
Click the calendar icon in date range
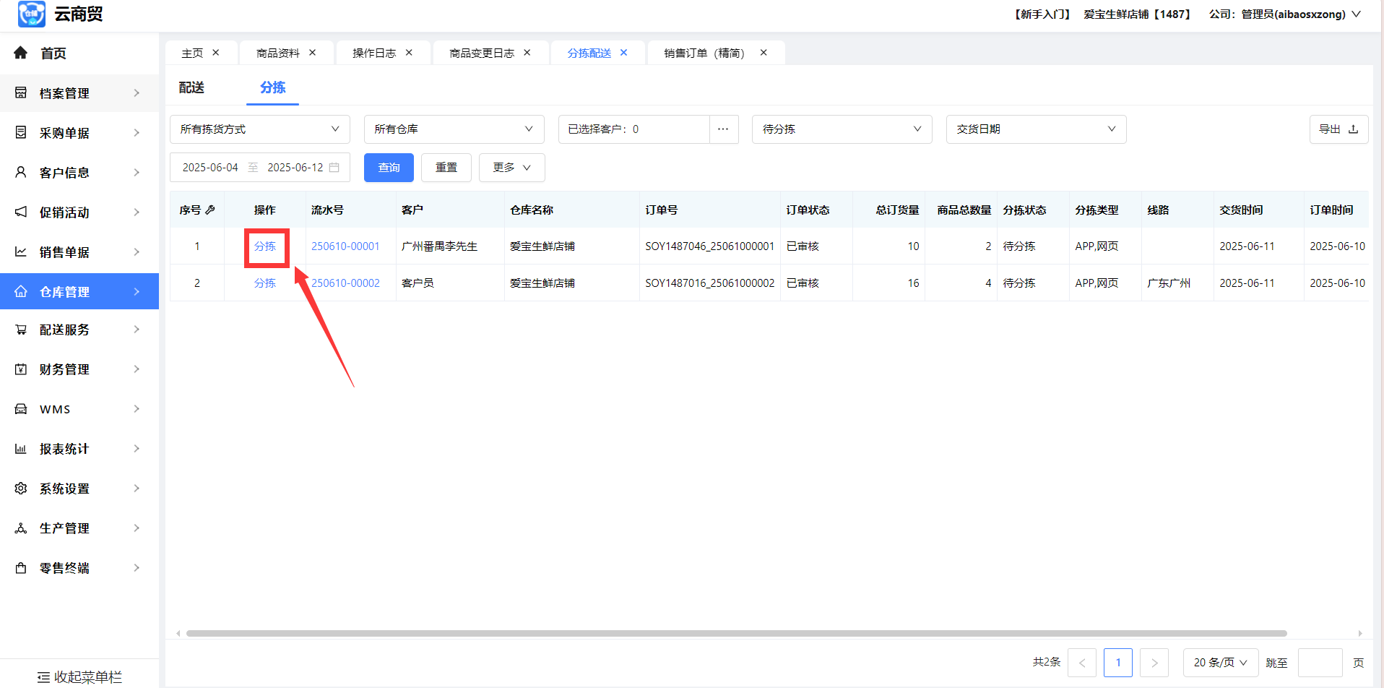point(334,168)
